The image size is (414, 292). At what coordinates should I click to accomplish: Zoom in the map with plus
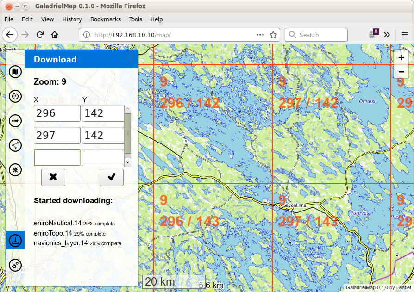pos(401,57)
